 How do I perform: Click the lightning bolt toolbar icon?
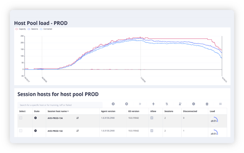153,104
